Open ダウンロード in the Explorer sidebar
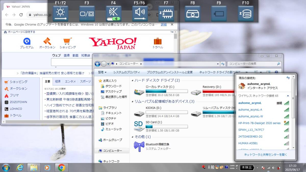 [111, 86]
